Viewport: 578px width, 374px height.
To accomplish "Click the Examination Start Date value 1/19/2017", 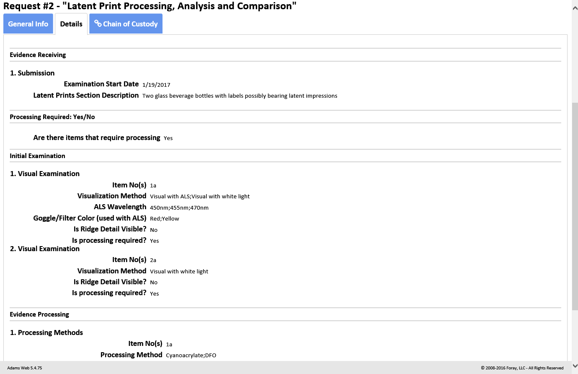I will 156,85.
